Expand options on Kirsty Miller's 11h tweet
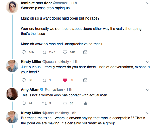 click(x=148, y=62)
